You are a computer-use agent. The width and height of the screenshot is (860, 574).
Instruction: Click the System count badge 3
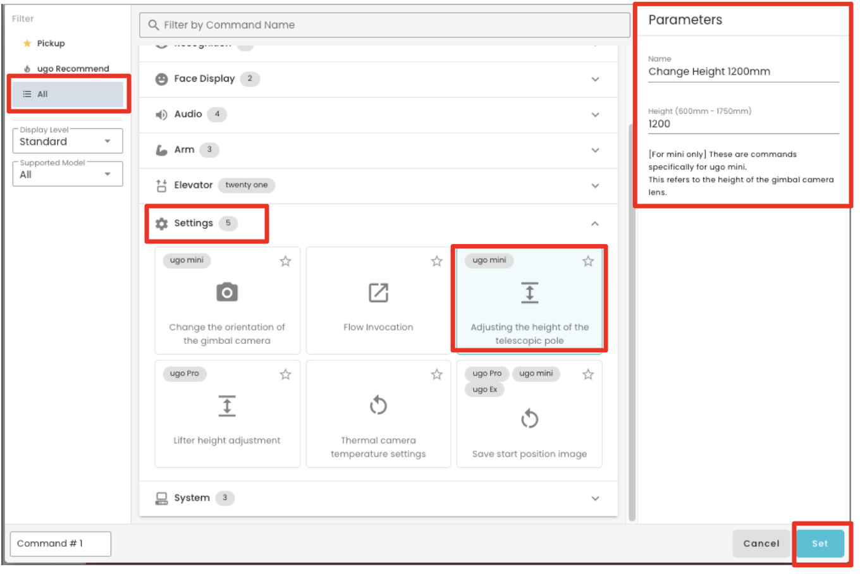pos(224,498)
